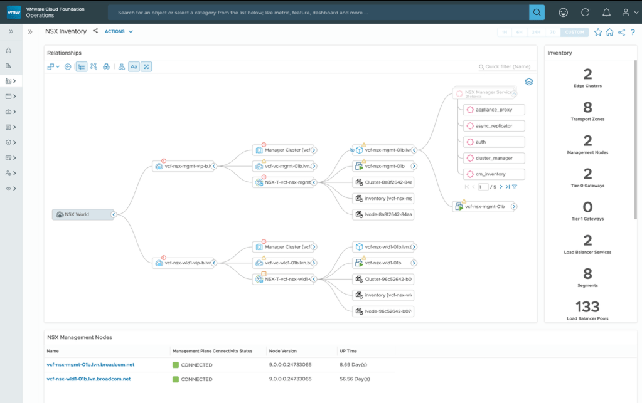Toggle the fit-to-view button in toolbar
642x403 pixels.
point(146,66)
